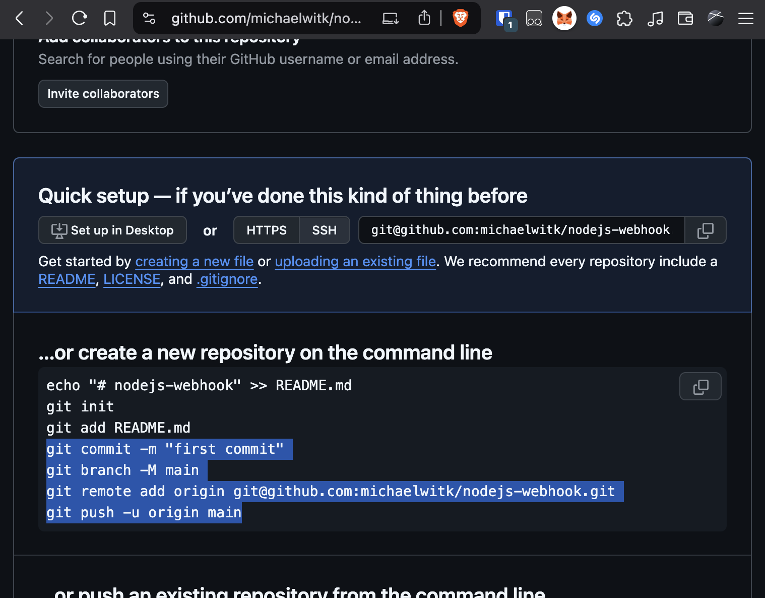Select the git@github.com clone URL field
Viewport: 765px width, 598px height.
click(522, 230)
